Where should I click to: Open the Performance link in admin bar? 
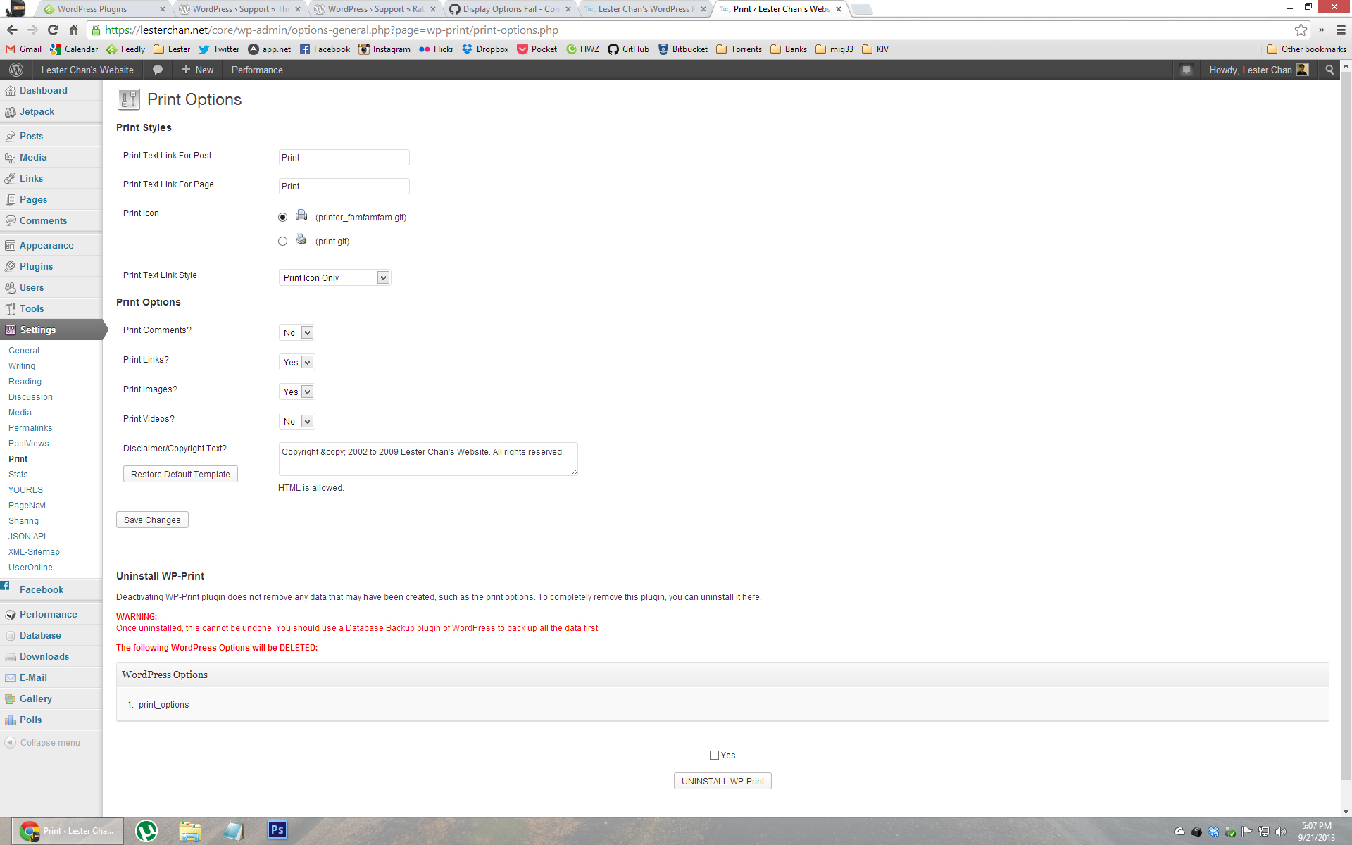pos(257,70)
